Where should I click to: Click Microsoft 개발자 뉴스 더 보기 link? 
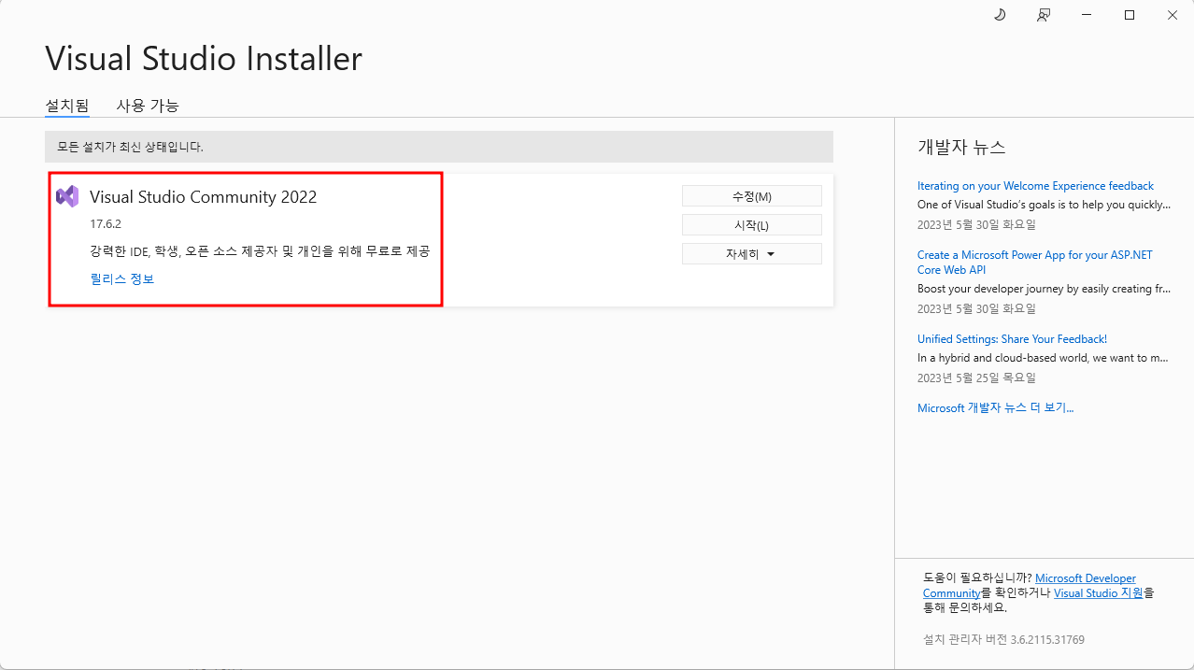click(996, 408)
